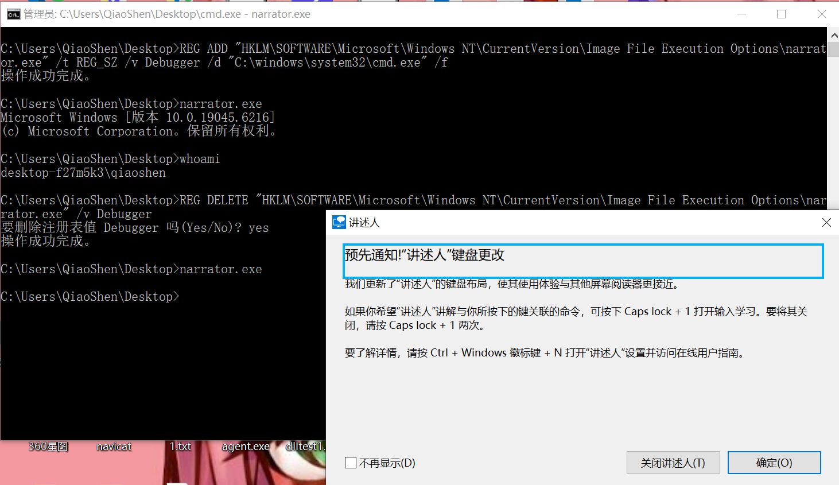The height and width of the screenshot is (485, 839).
Task: Maximize the cmd.exe window
Action: point(781,14)
